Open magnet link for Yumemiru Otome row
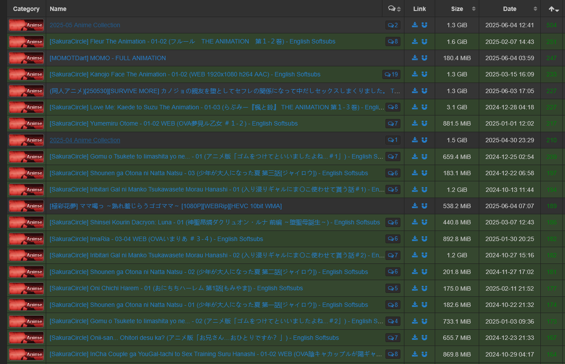 424,123
